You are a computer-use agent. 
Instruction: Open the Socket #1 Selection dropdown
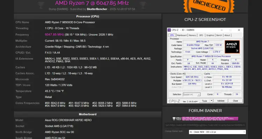[x=192, y=95]
